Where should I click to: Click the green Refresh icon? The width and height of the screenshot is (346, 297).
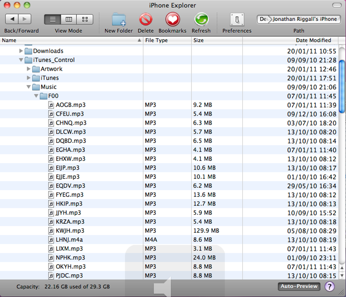201,19
